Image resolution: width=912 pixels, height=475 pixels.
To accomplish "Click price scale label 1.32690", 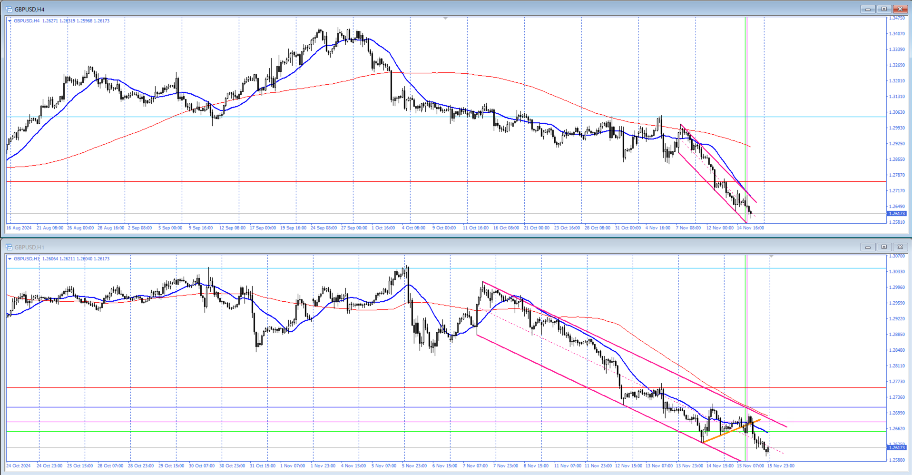I will tap(897, 65).
